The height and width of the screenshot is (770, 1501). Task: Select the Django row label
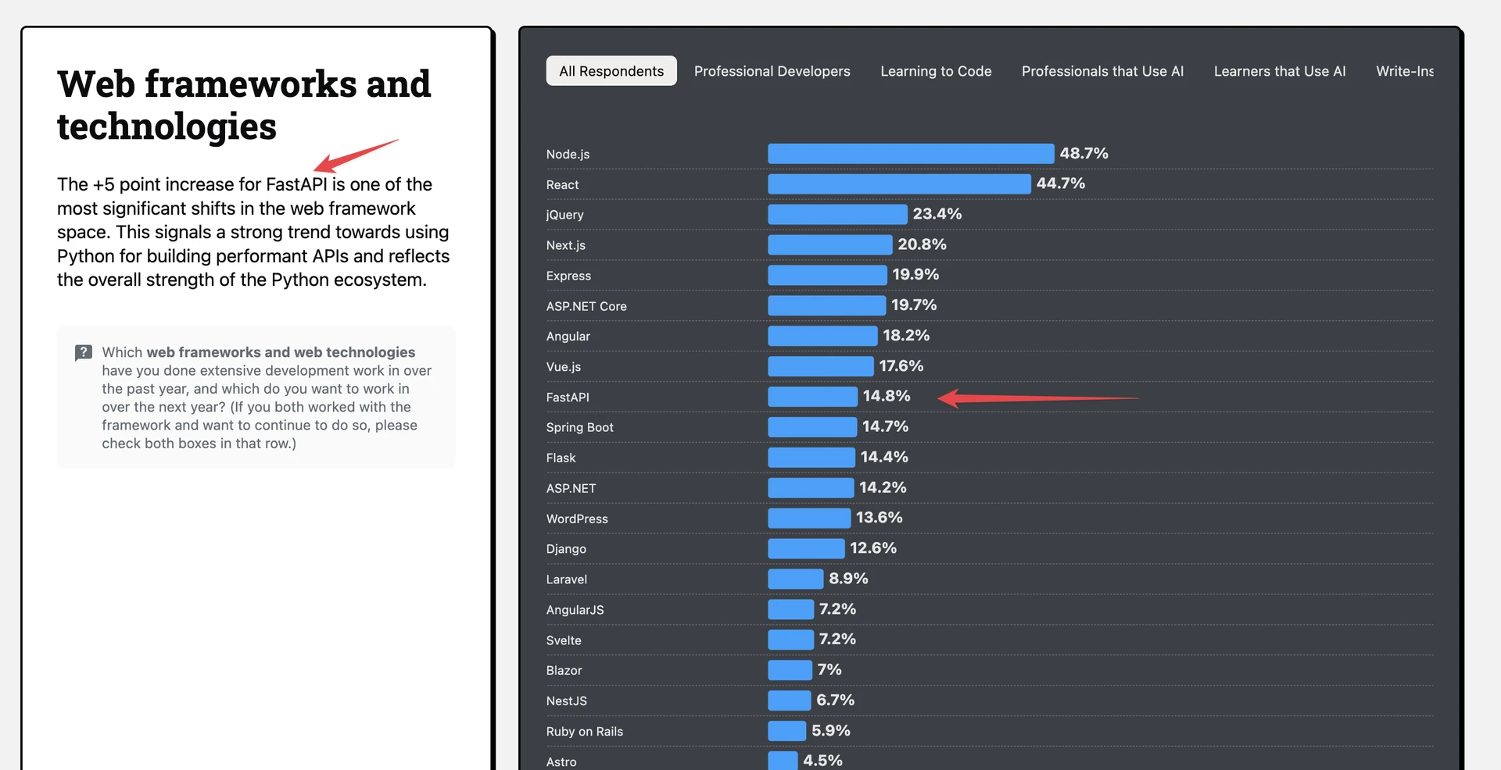point(566,549)
